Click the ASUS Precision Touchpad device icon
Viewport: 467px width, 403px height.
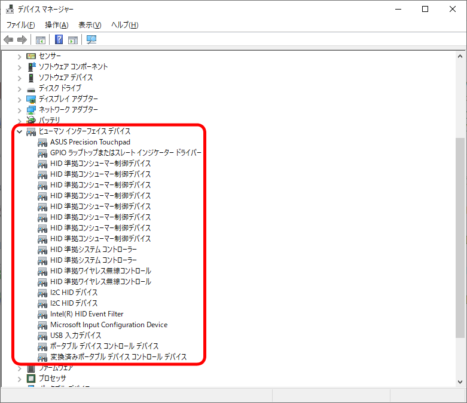(x=42, y=143)
